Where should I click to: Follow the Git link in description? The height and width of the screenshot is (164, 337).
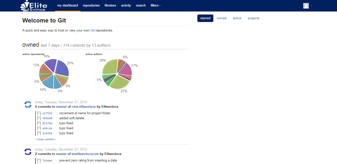click(x=93, y=30)
